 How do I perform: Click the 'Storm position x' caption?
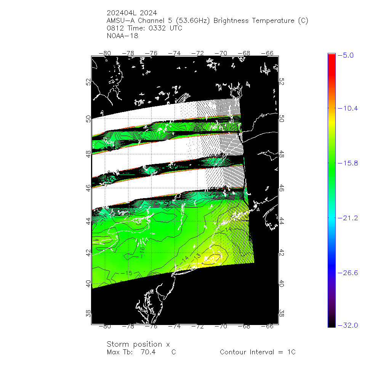click(138, 344)
